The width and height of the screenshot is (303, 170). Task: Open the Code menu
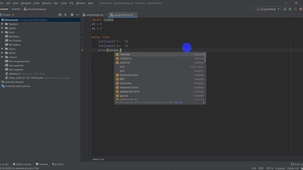(x=36, y=3)
